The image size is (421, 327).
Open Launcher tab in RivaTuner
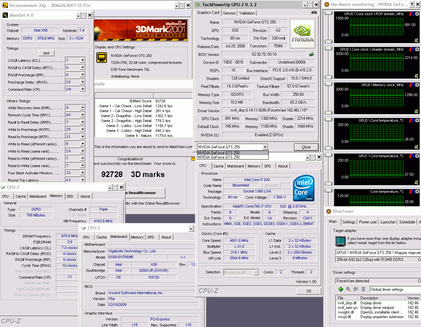tap(388, 222)
